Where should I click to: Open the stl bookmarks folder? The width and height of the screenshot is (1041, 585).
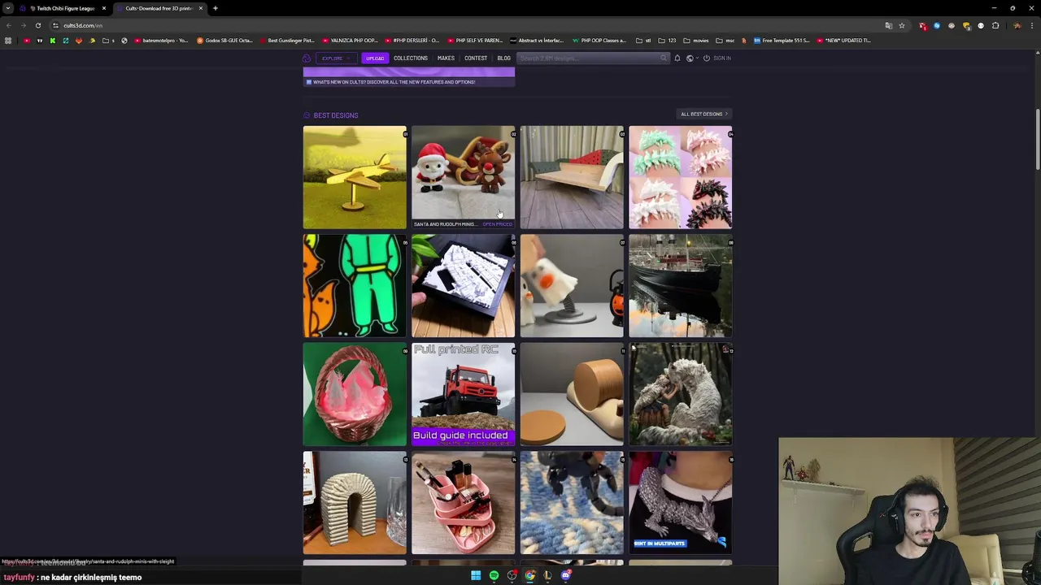pyautogui.click(x=644, y=41)
